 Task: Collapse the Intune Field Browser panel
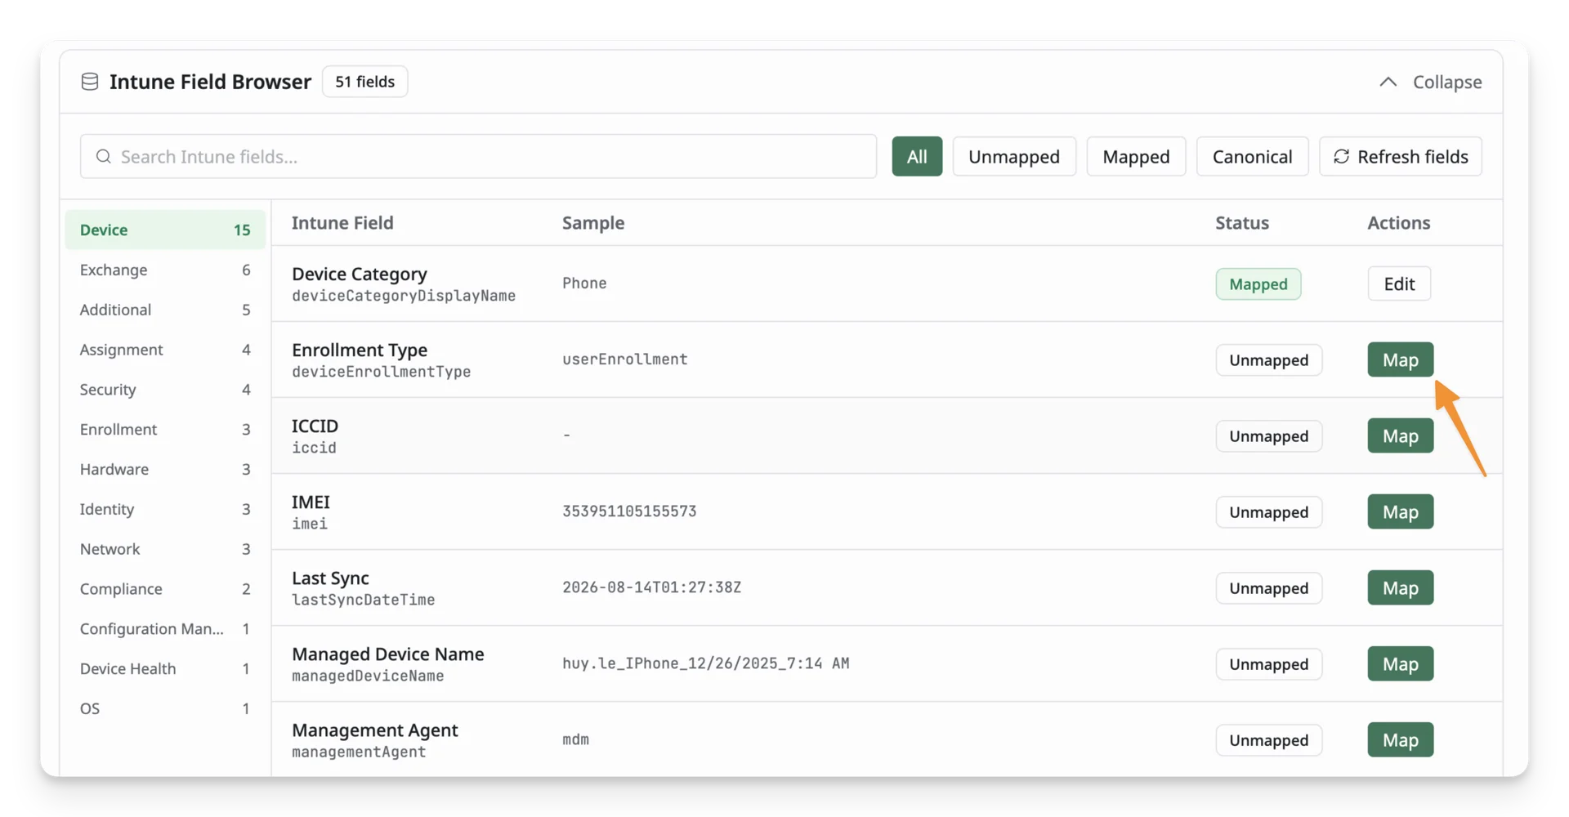(x=1430, y=82)
